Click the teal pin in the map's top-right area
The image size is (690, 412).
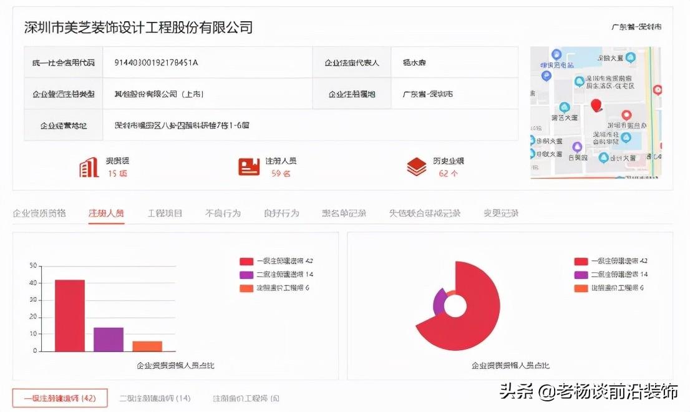point(631,57)
